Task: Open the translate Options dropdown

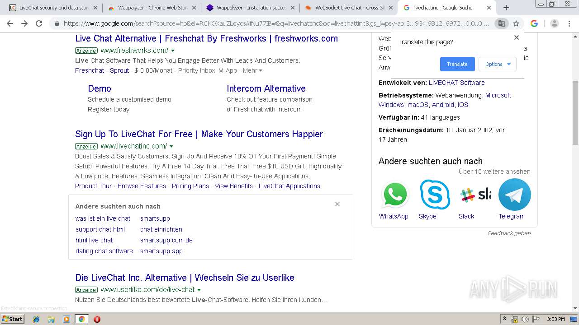Action: [x=498, y=64]
